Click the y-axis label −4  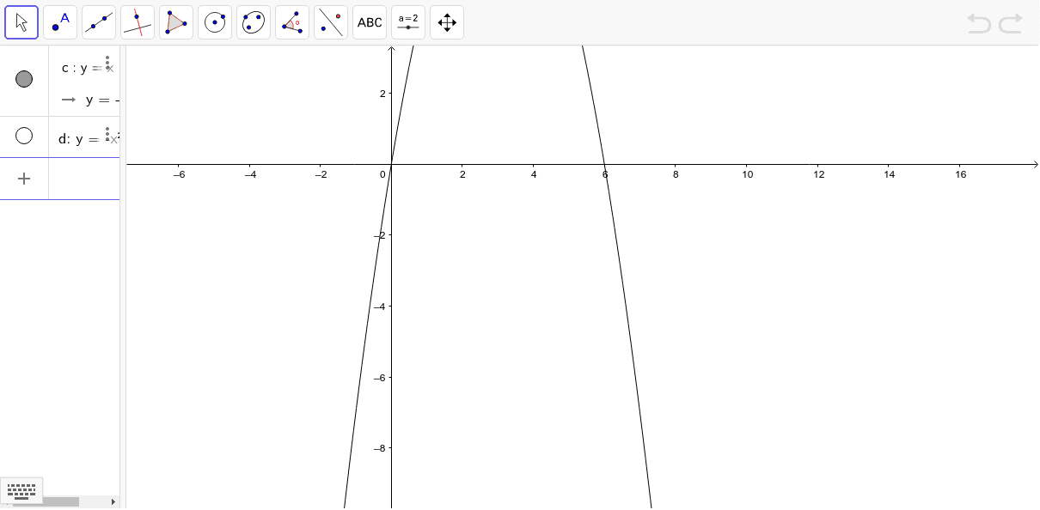379,306
